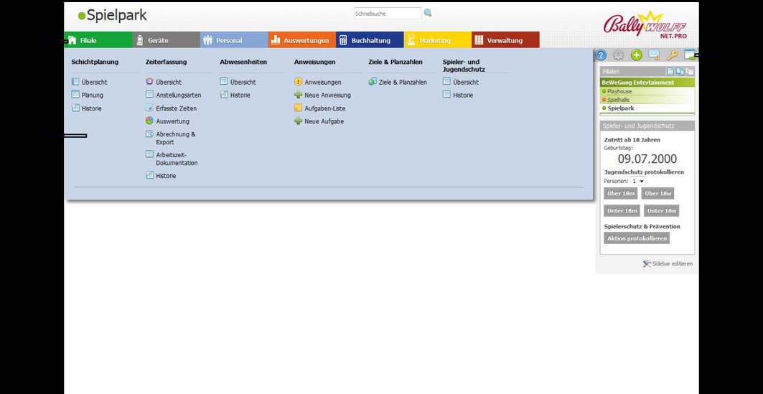Click the double-building icon in Filialen header
This screenshot has height=394, width=763.
680,72
